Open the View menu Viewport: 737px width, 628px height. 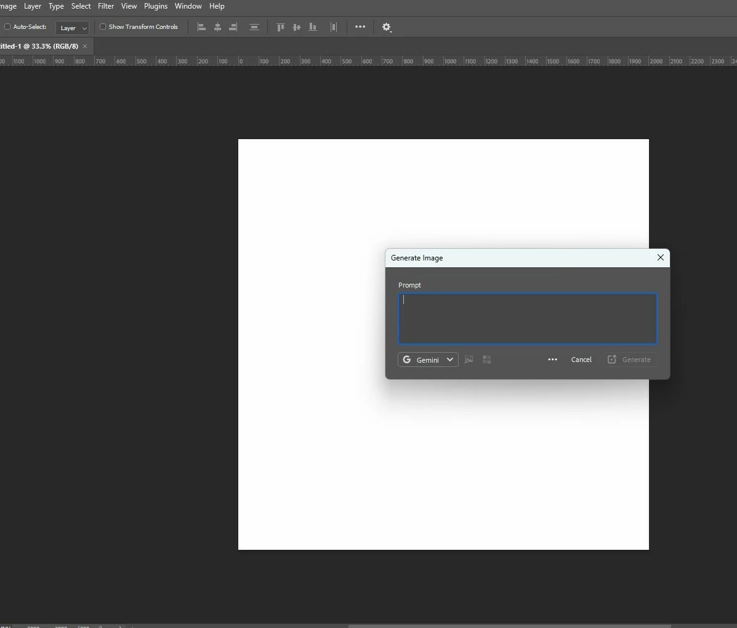pos(129,6)
